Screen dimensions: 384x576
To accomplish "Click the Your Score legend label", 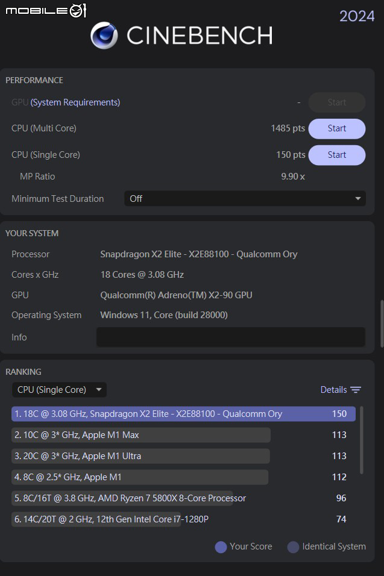I will (x=251, y=546).
